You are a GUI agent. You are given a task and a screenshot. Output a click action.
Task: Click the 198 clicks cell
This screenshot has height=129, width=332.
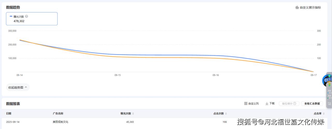(224, 122)
